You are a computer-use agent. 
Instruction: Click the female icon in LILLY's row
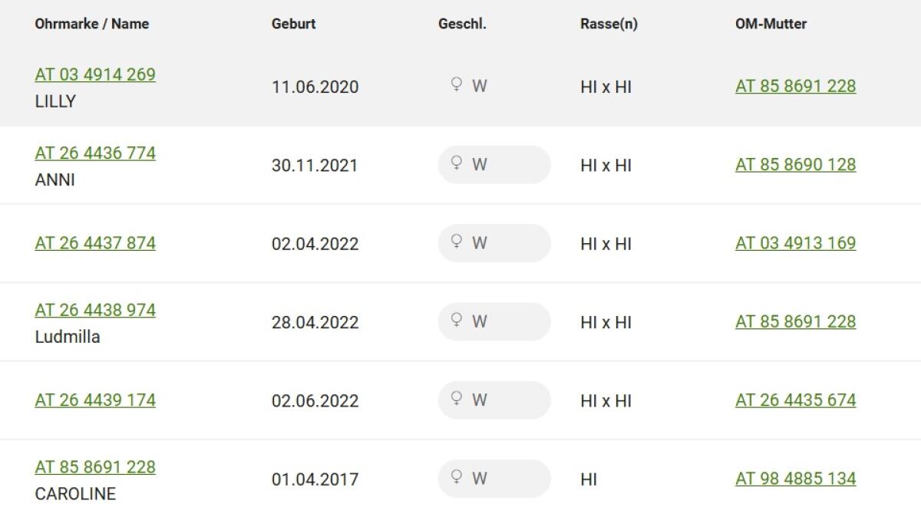pos(456,84)
